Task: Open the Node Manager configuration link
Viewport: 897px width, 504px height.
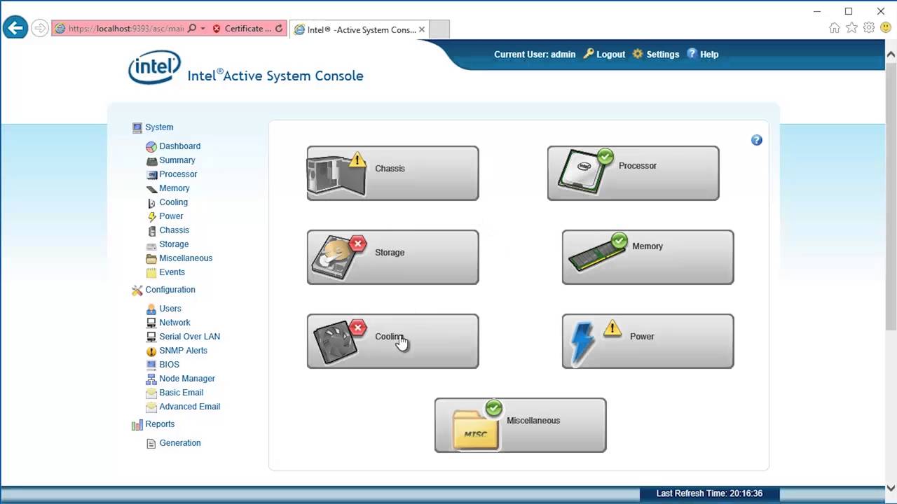Action: coord(187,379)
